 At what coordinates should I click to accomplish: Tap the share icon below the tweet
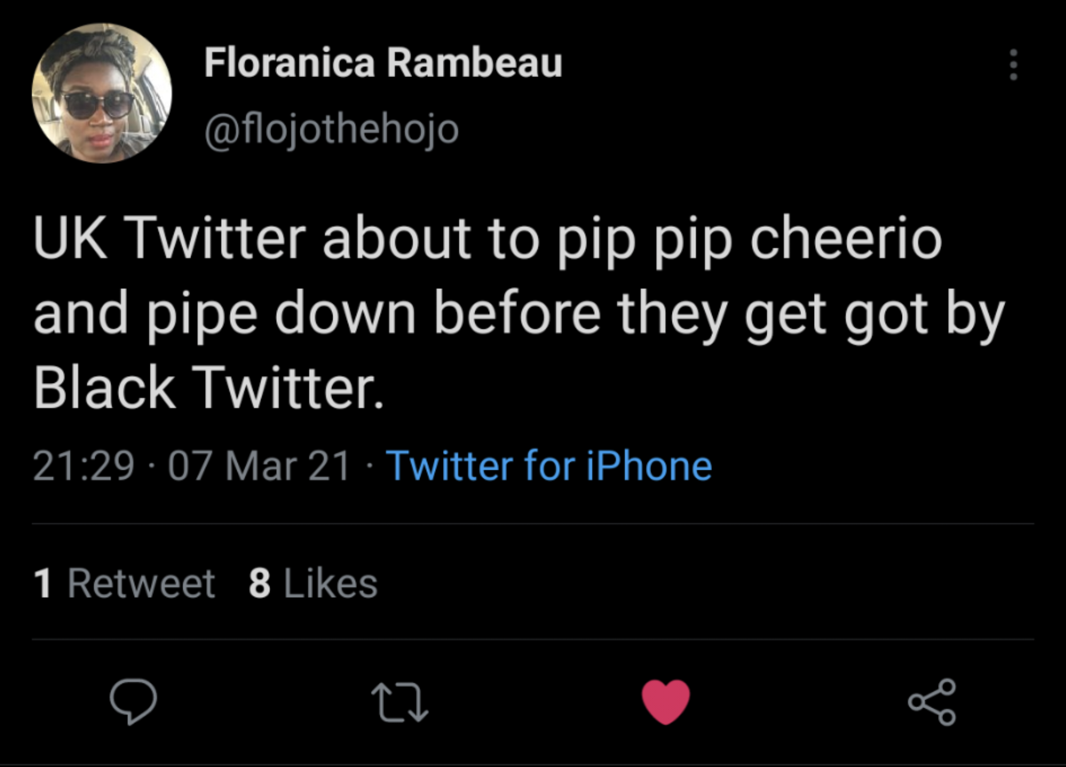(x=932, y=702)
